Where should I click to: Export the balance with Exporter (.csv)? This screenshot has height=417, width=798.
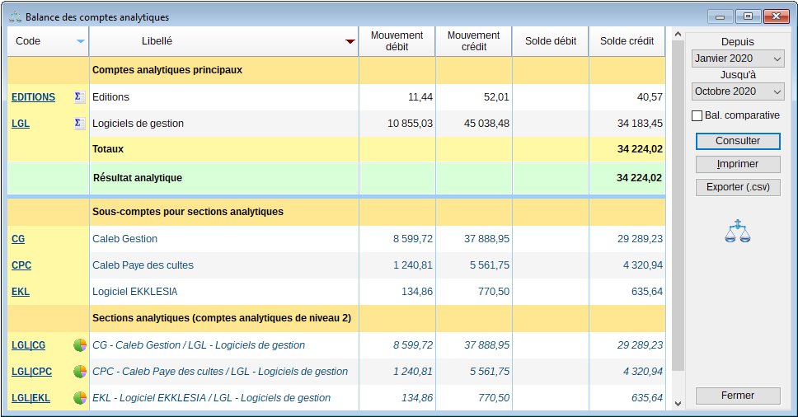point(738,187)
